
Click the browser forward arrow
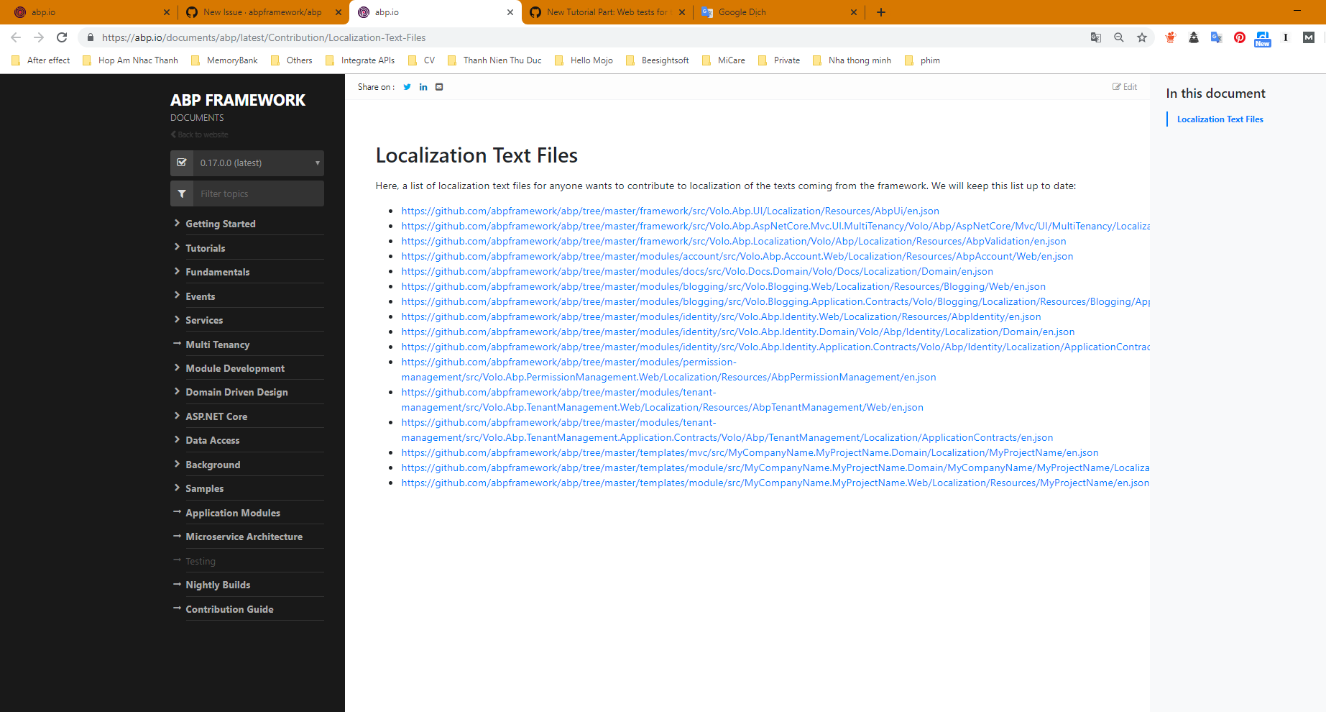point(39,37)
